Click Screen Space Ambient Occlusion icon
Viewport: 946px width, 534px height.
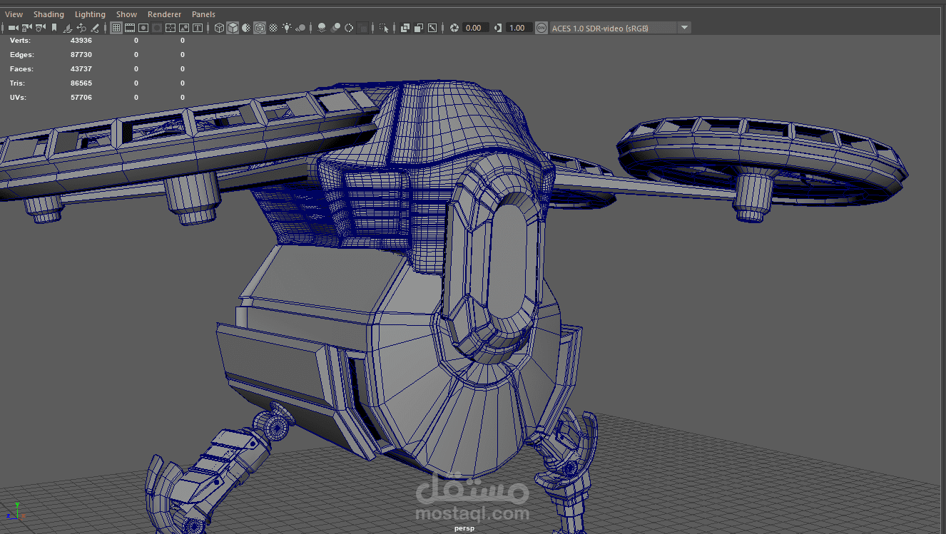pyautogui.click(x=322, y=28)
